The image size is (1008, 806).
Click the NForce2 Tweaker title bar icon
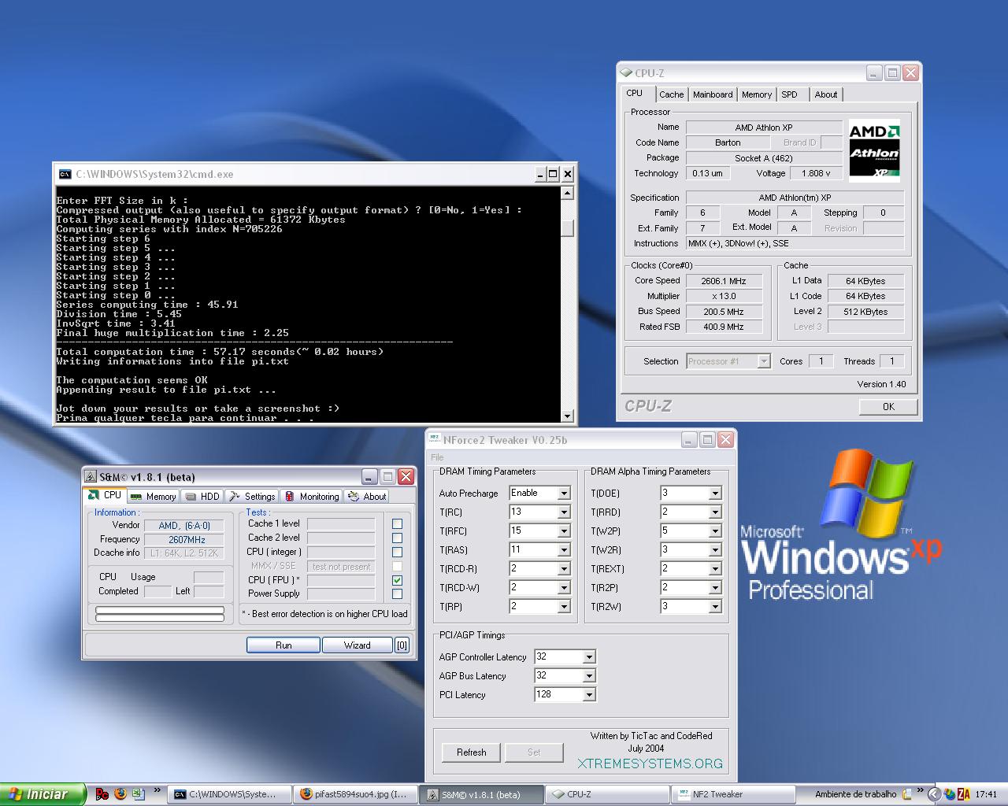click(435, 440)
